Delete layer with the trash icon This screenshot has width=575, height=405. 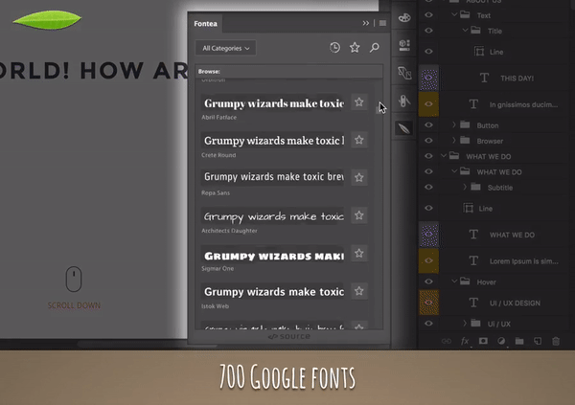(556, 341)
